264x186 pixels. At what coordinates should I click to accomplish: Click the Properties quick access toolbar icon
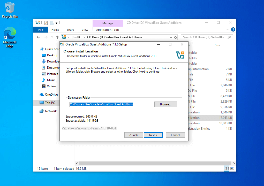[x=46, y=22]
